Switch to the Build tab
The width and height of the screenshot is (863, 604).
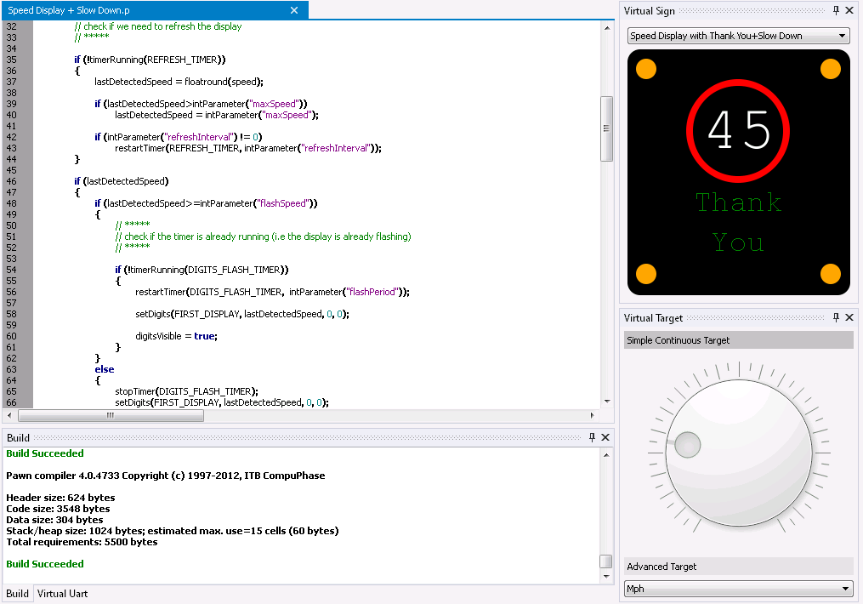(x=17, y=594)
